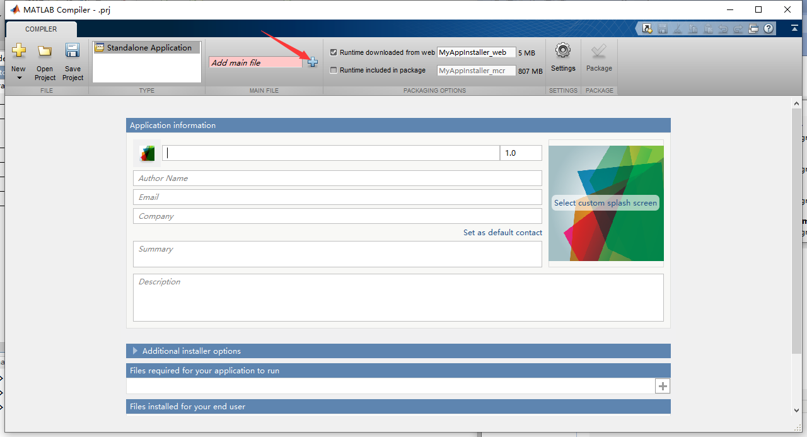The image size is (807, 437).
Task: Open the help question mark icon
Action: 769,28
